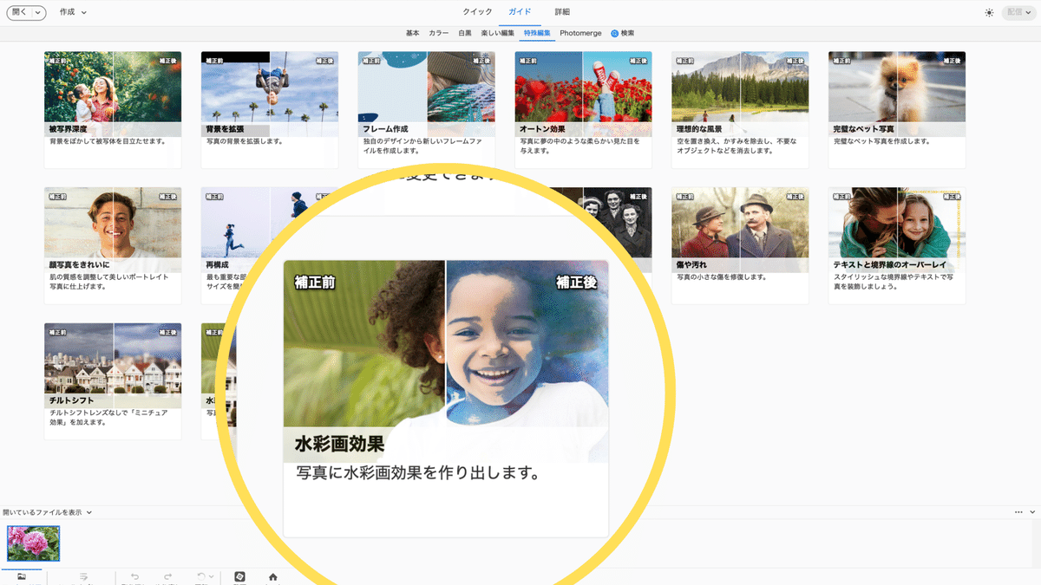Open the Photo Bin panel icon
Screen dimensions: 1041x585
pos(22,576)
